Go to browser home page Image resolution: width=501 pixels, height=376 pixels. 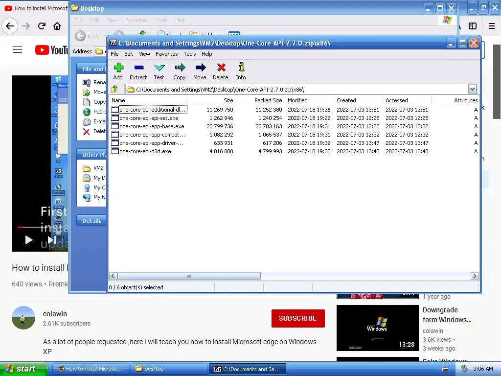click(57, 26)
